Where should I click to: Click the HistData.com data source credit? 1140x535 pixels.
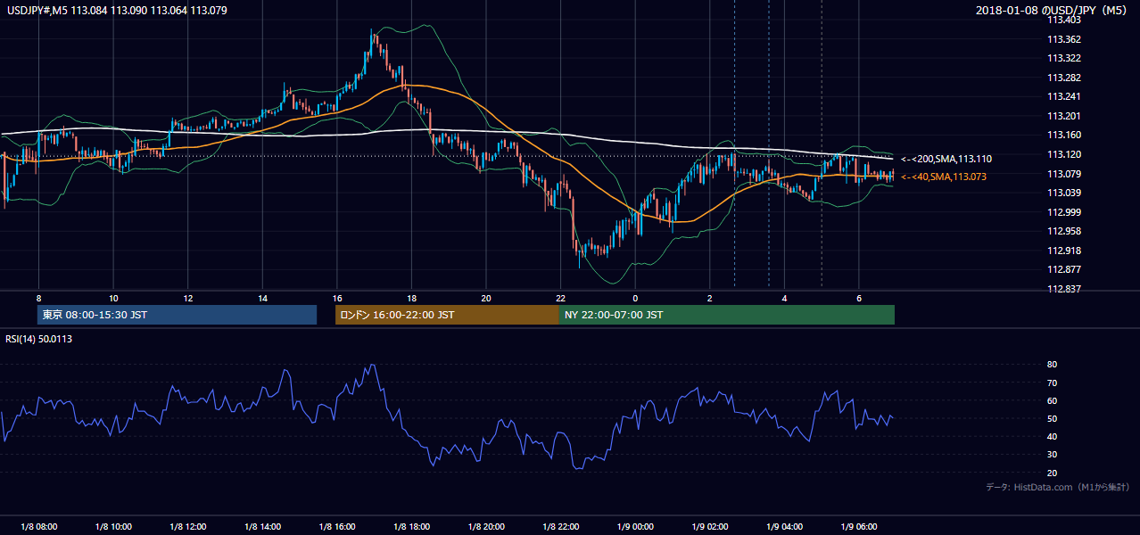(1058, 487)
